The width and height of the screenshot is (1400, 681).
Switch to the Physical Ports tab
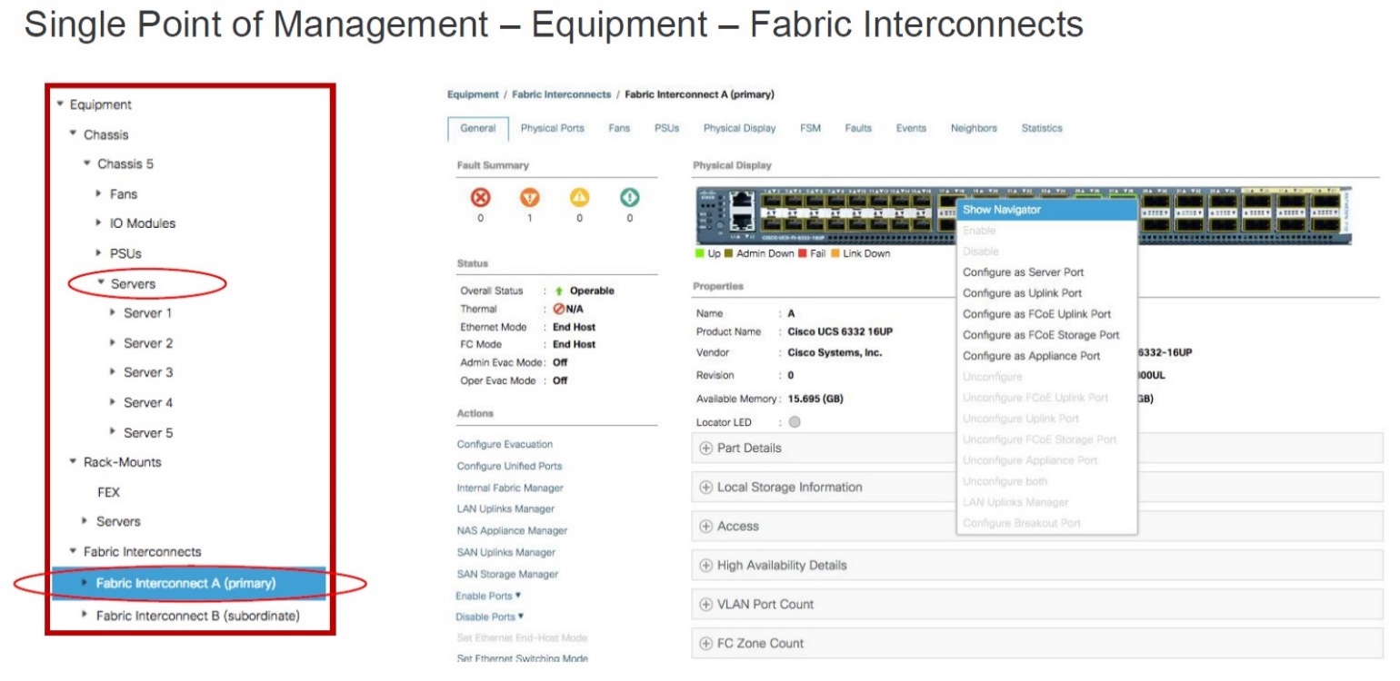coord(553,129)
